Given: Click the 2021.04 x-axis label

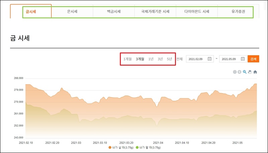Looking at the screenshot, I should (158, 143).
